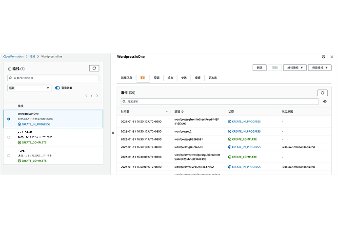Viewport: 337px width, 228px height.
Task: Expand the 创建堆栈 dropdown
Action: [x=319, y=68]
